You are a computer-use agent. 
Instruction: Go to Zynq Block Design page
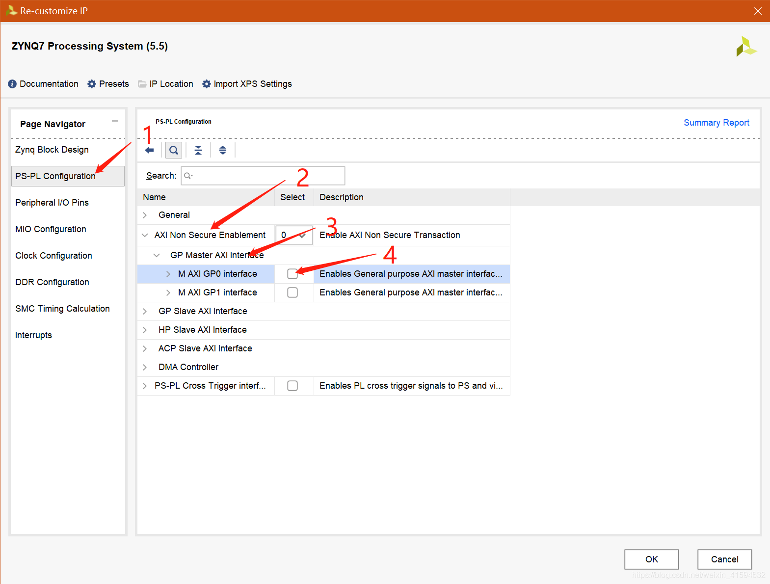pyautogui.click(x=52, y=150)
